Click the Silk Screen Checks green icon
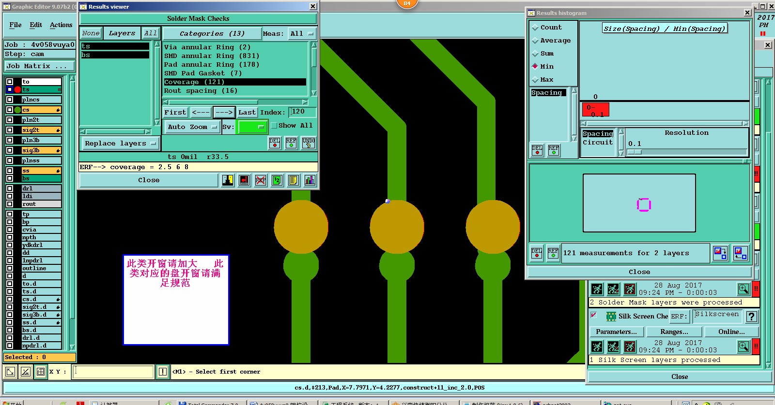 click(611, 317)
